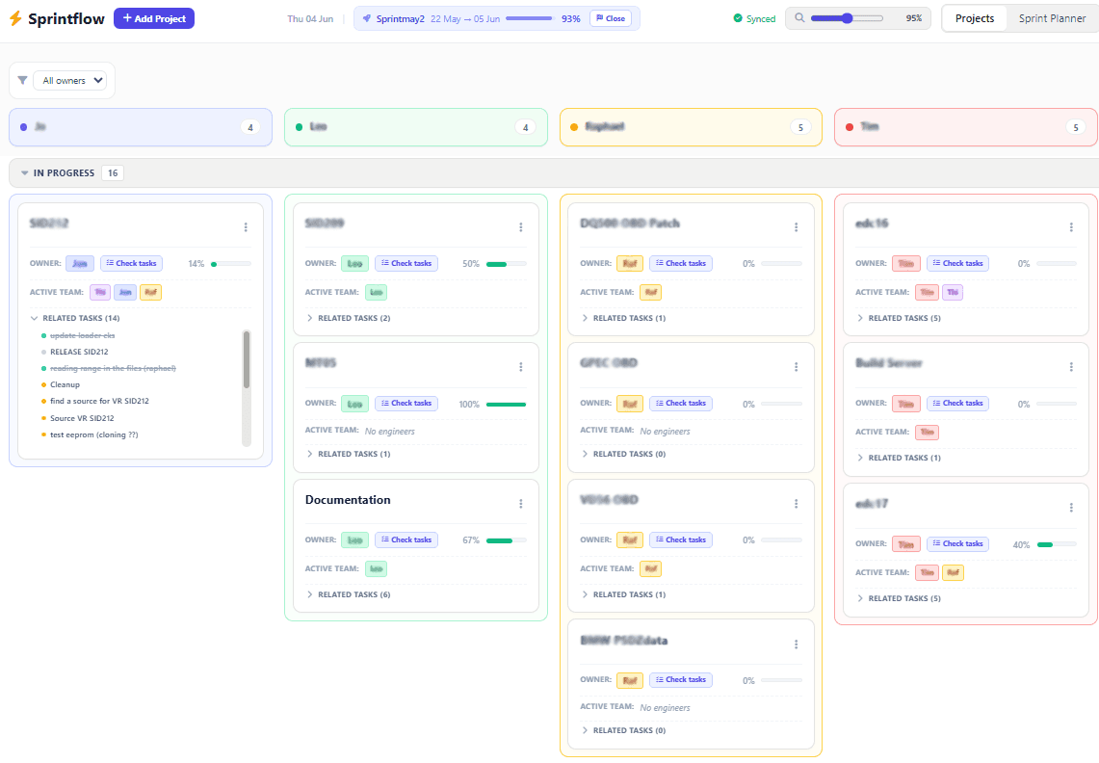Open kebab menu on edc16 card

coord(1071,227)
